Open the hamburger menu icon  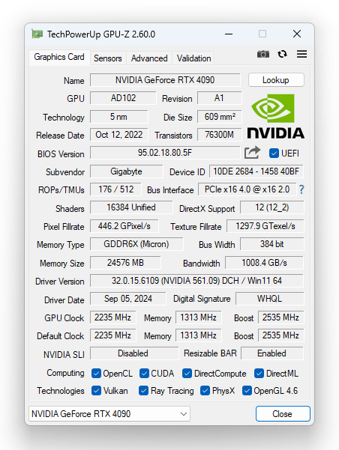(302, 54)
